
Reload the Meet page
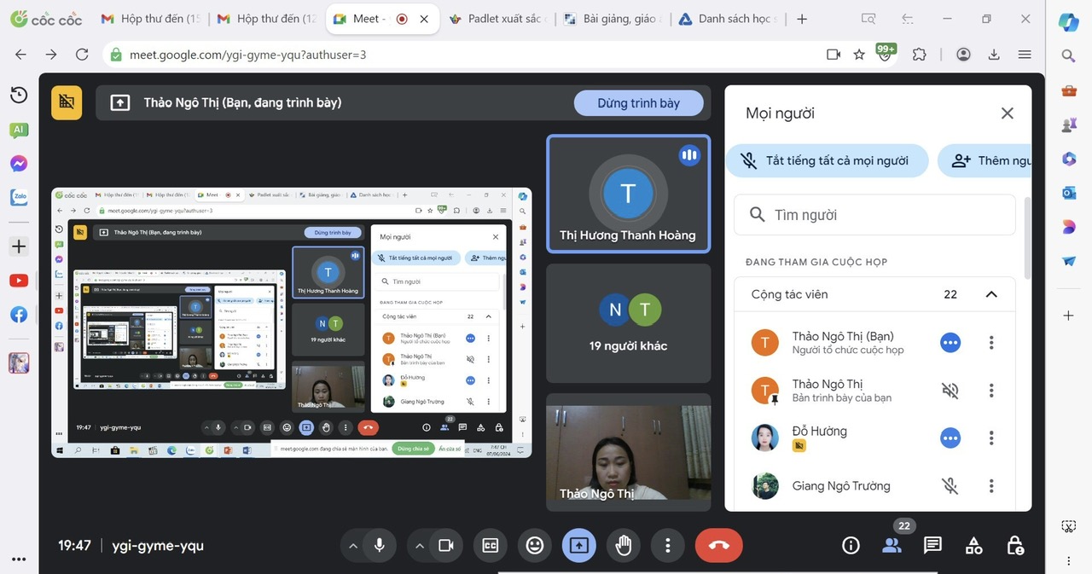(82, 54)
